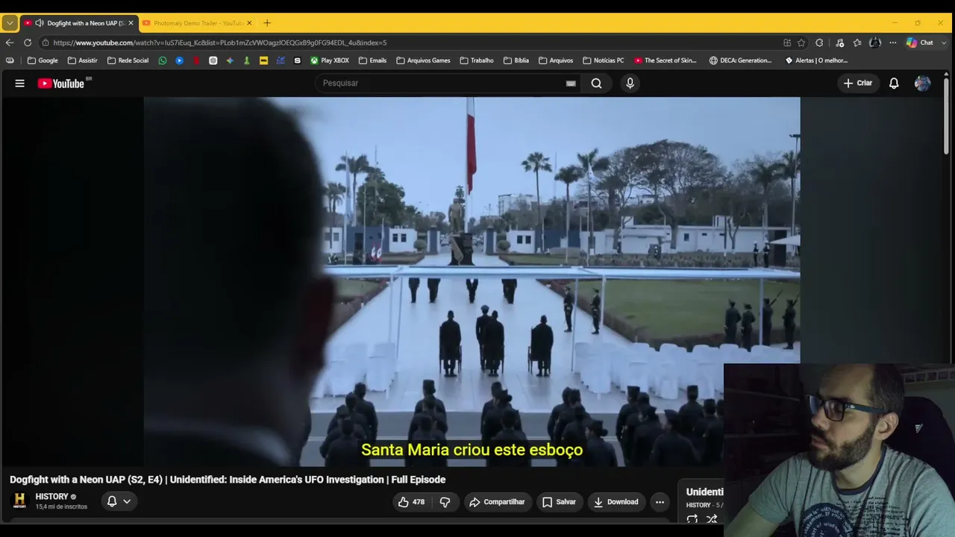Click the YouTube search magnifier button
The image size is (955, 537).
(x=597, y=84)
